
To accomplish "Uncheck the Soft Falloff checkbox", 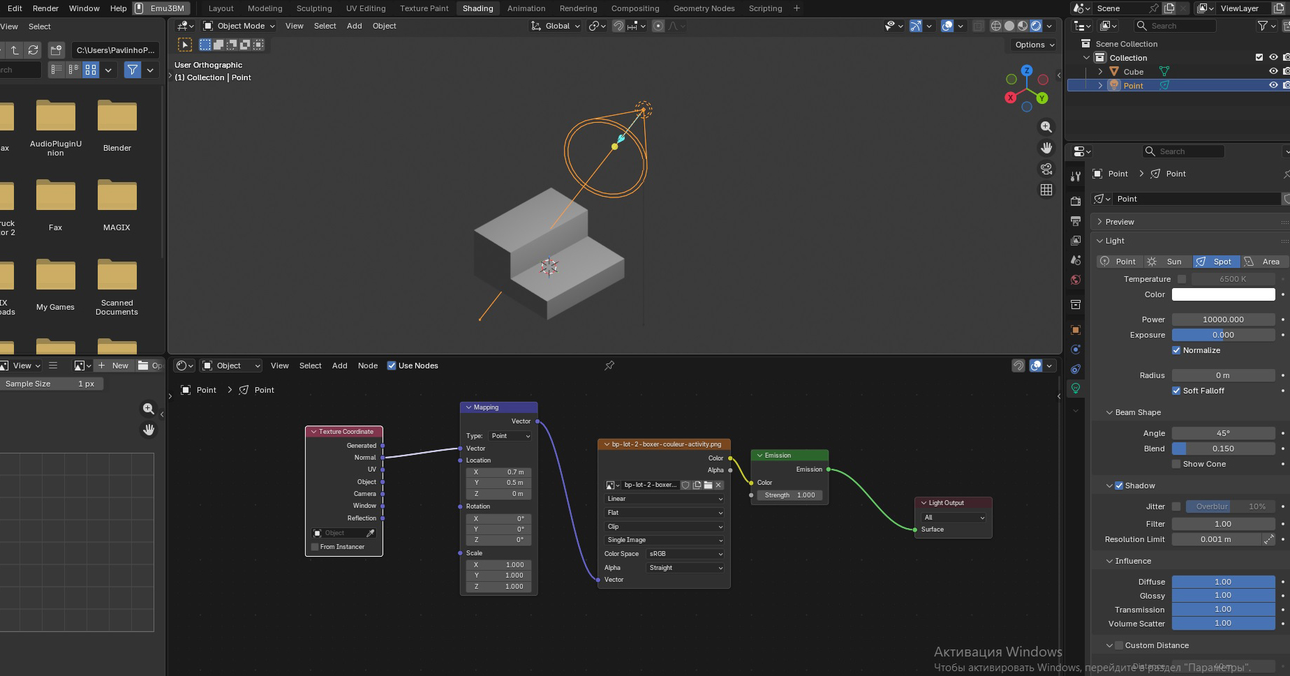I will coord(1176,391).
